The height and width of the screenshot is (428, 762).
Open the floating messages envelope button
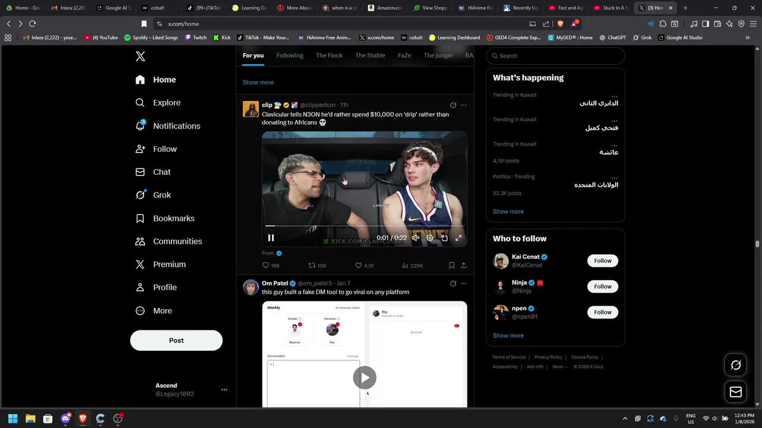pyautogui.click(x=736, y=392)
